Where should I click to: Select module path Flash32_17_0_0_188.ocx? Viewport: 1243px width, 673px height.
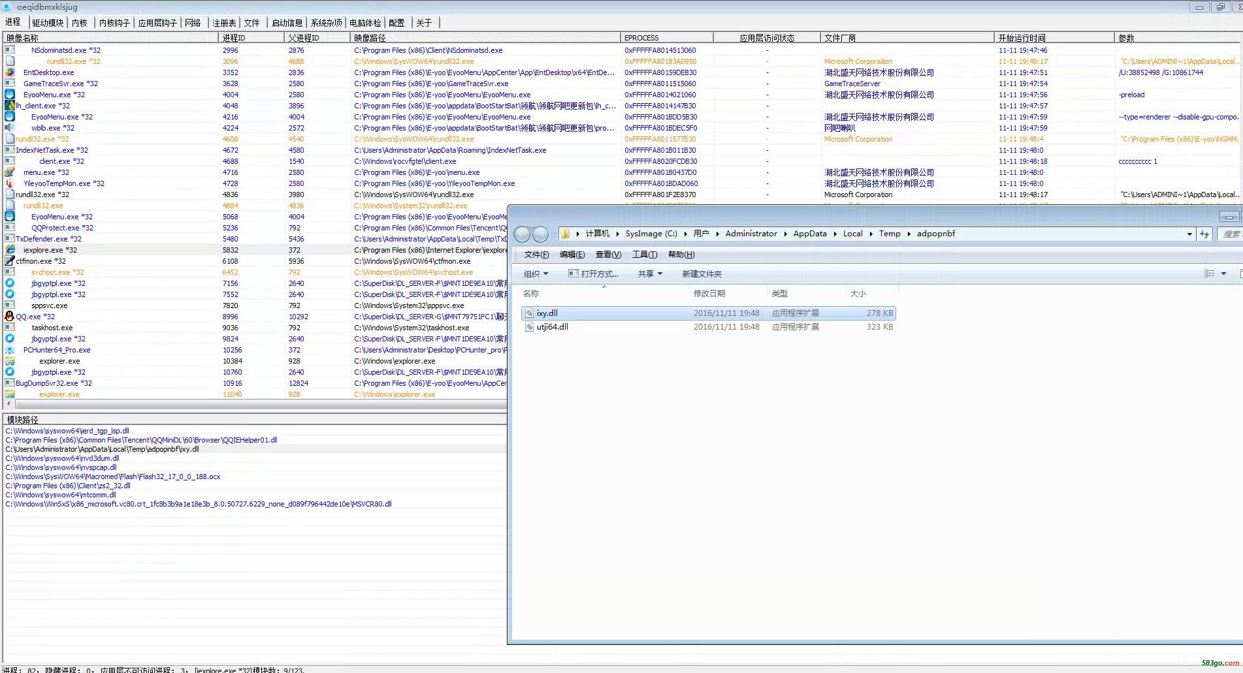[112, 477]
